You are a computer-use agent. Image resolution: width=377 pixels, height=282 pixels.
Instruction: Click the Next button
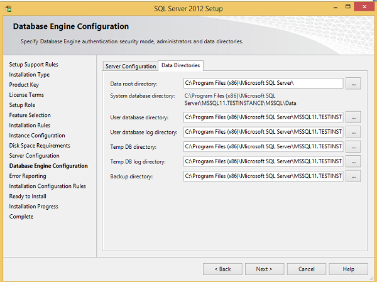coord(264,269)
